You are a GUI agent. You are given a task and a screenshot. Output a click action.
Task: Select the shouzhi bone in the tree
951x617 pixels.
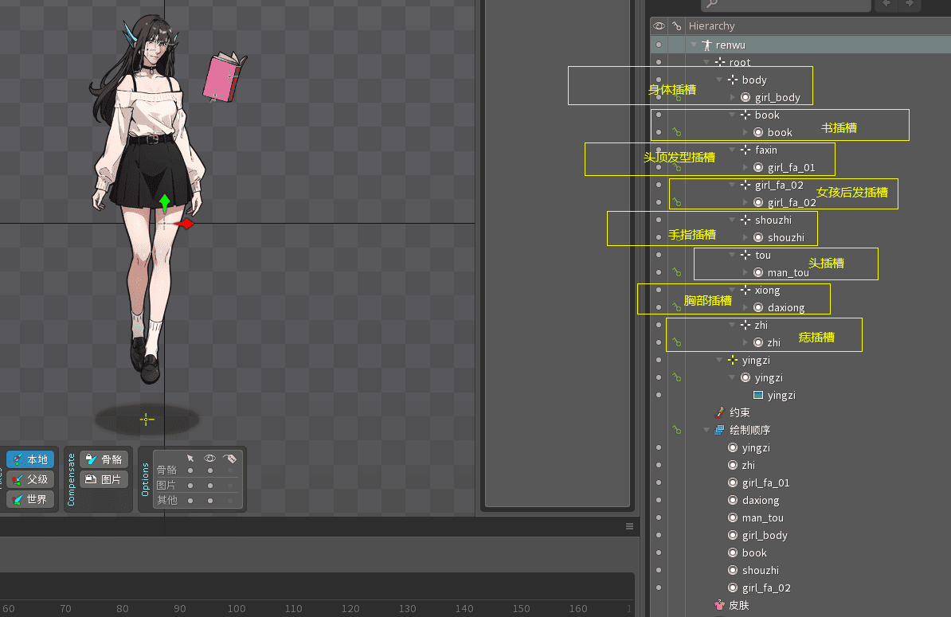(773, 221)
